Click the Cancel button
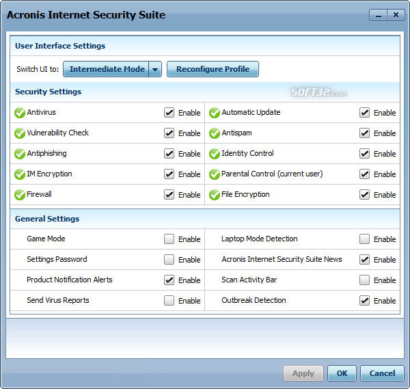This screenshot has height=389, width=410. pyautogui.click(x=382, y=373)
